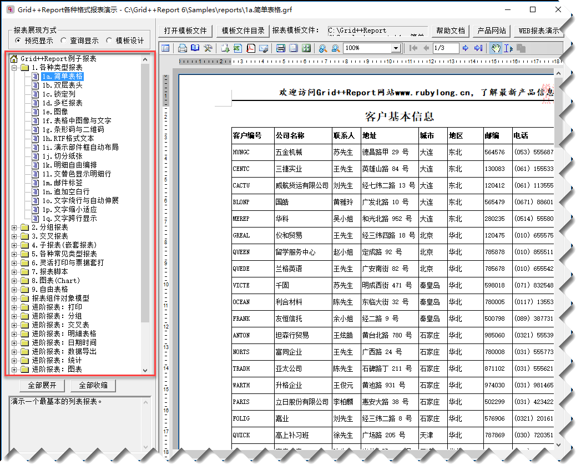581x470 pixels.
Task: Open the 1q.文字跨行显示 report
Action: 69,219
